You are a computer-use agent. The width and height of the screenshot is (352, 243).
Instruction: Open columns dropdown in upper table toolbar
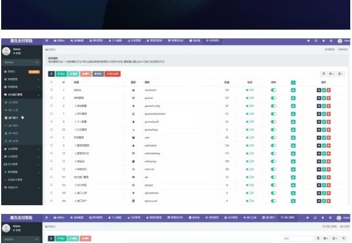[x=332, y=74]
